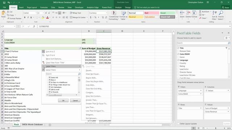Click the formula bar showing 127083765

pos(133,26)
